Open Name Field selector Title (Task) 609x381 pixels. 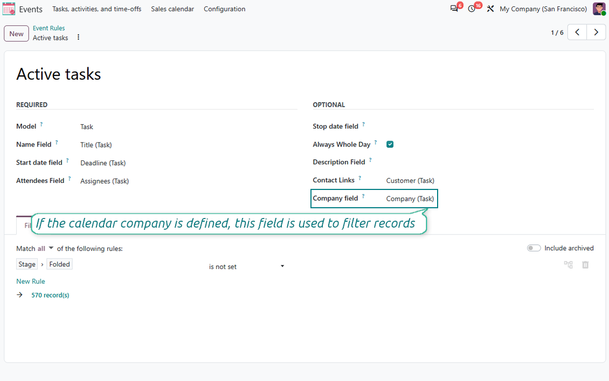tap(96, 145)
